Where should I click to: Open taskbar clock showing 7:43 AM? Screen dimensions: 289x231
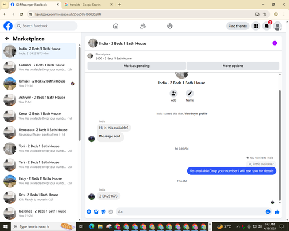[270, 226]
